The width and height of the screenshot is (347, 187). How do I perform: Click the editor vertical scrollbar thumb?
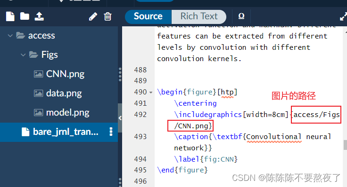(x=345, y=145)
